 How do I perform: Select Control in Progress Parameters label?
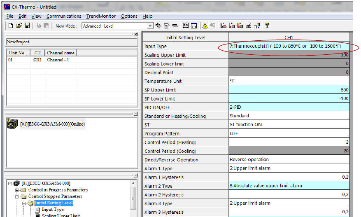tap(58, 190)
